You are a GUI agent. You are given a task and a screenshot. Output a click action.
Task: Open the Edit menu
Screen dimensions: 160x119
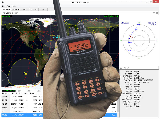pos(8,6)
